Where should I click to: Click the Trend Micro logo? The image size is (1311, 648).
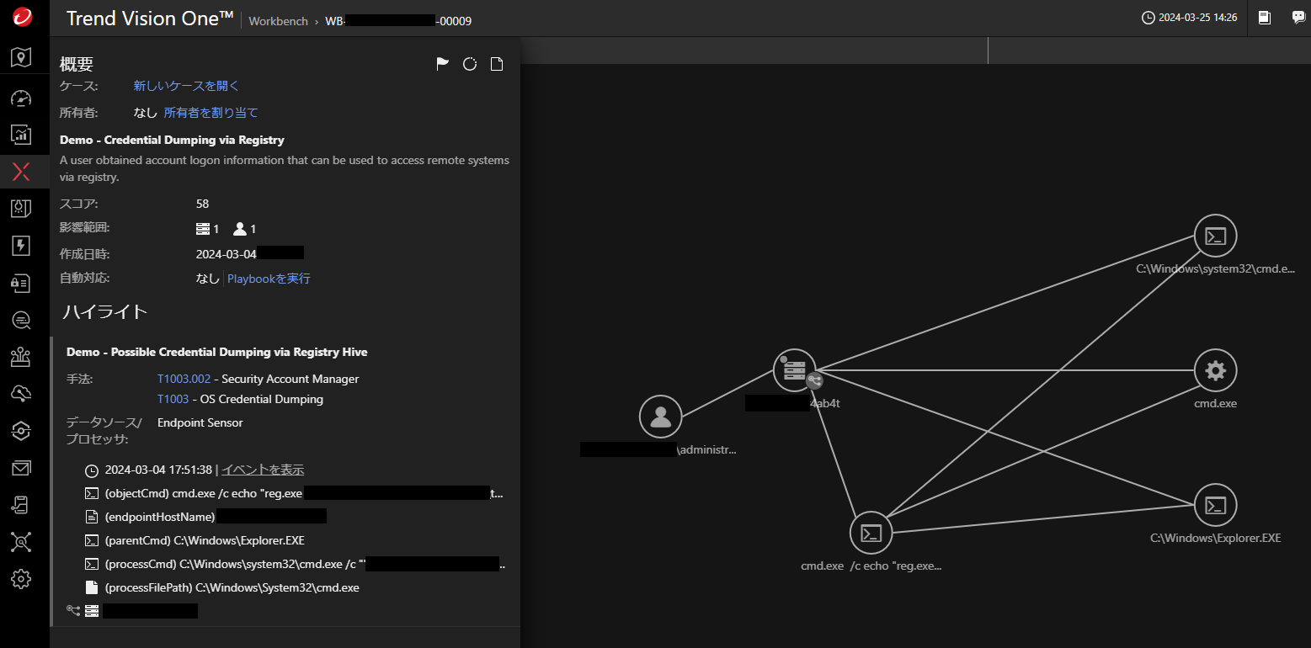click(22, 18)
